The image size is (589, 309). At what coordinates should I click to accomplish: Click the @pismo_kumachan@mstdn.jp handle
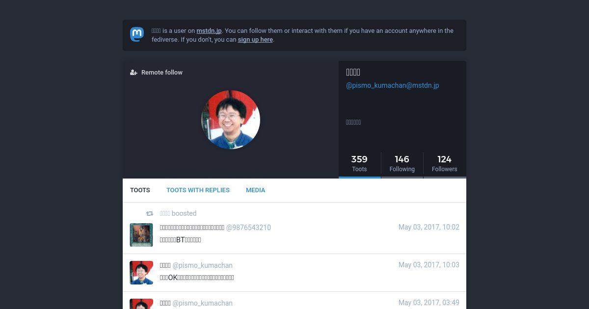393,85
